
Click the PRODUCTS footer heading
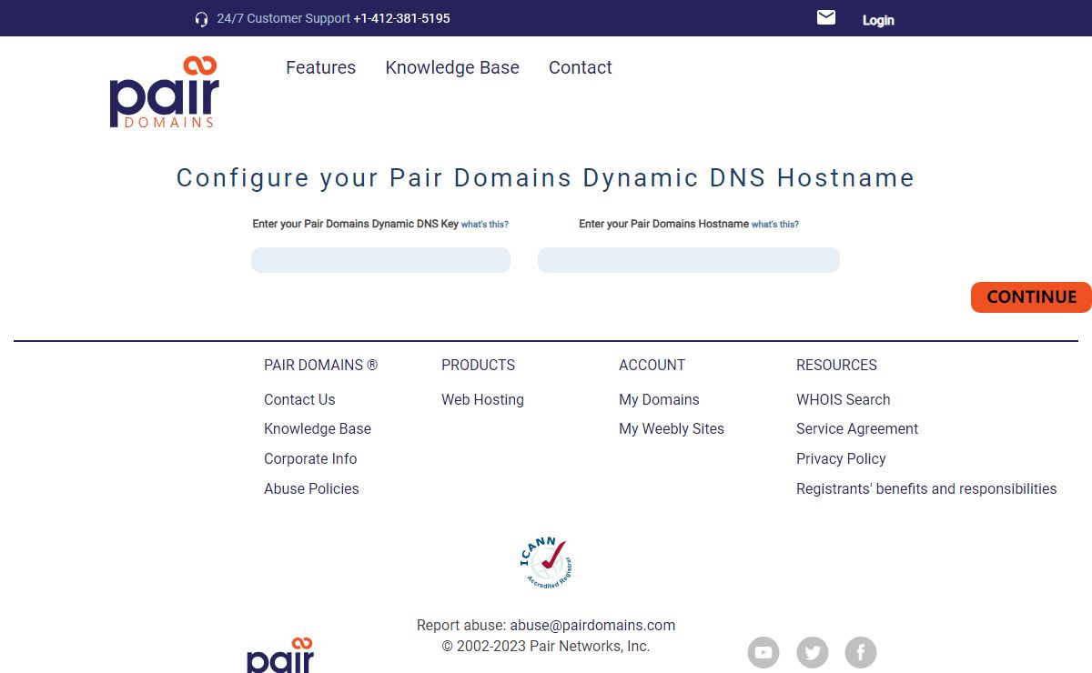pyautogui.click(x=478, y=365)
